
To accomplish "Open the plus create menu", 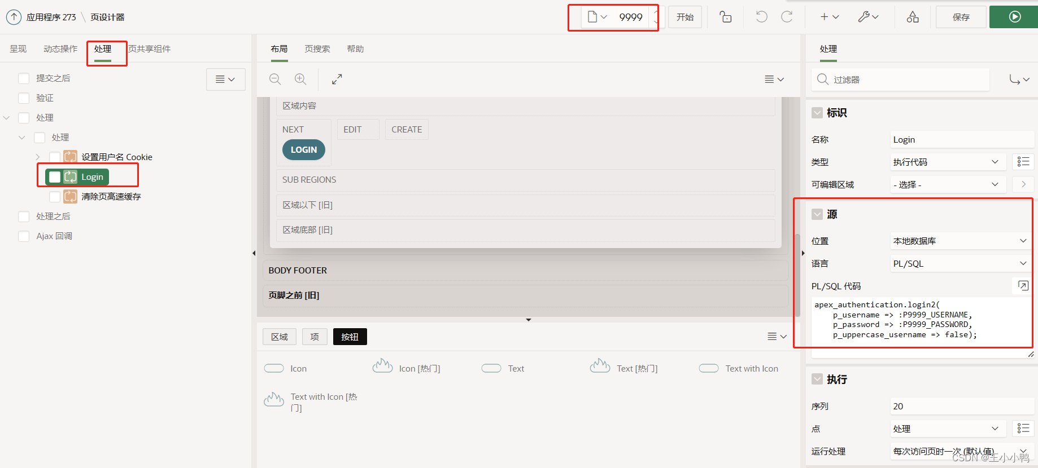I will coord(829,17).
